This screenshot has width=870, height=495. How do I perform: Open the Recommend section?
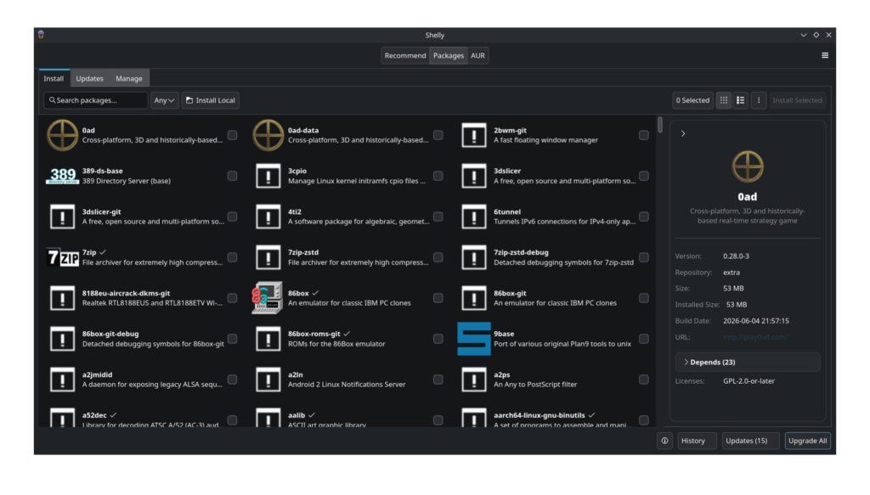405,55
